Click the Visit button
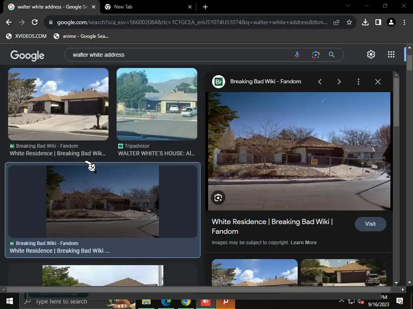This screenshot has height=309, width=413. pyautogui.click(x=370, y=224)
